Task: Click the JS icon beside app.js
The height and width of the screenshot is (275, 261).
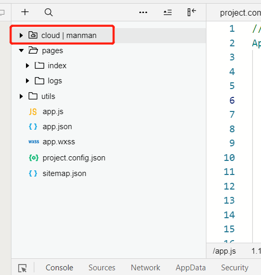Action: coord(33,111)
